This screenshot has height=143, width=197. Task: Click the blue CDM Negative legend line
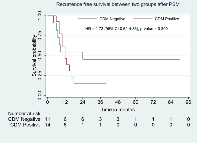(x=87, y=19)
